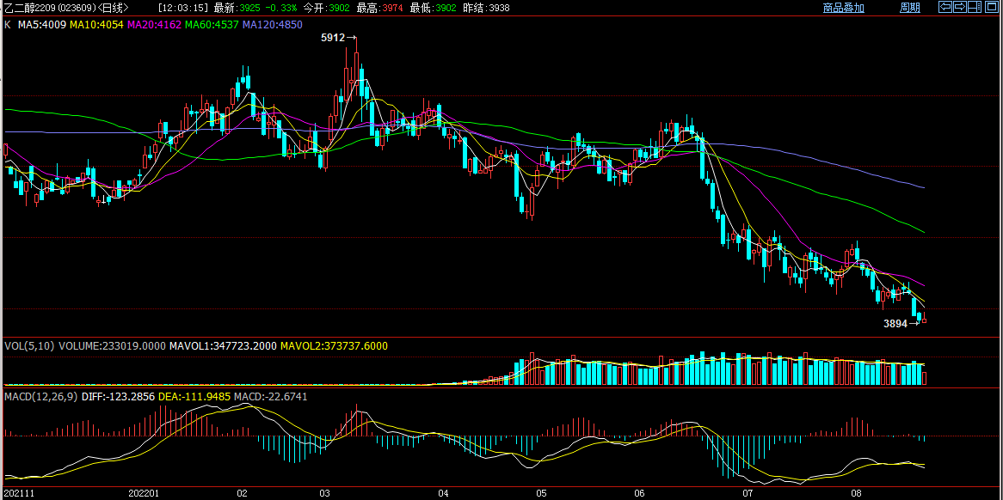Click the 202201 date axis label
Screen dimensions: 1003x500
pos(144,494)
